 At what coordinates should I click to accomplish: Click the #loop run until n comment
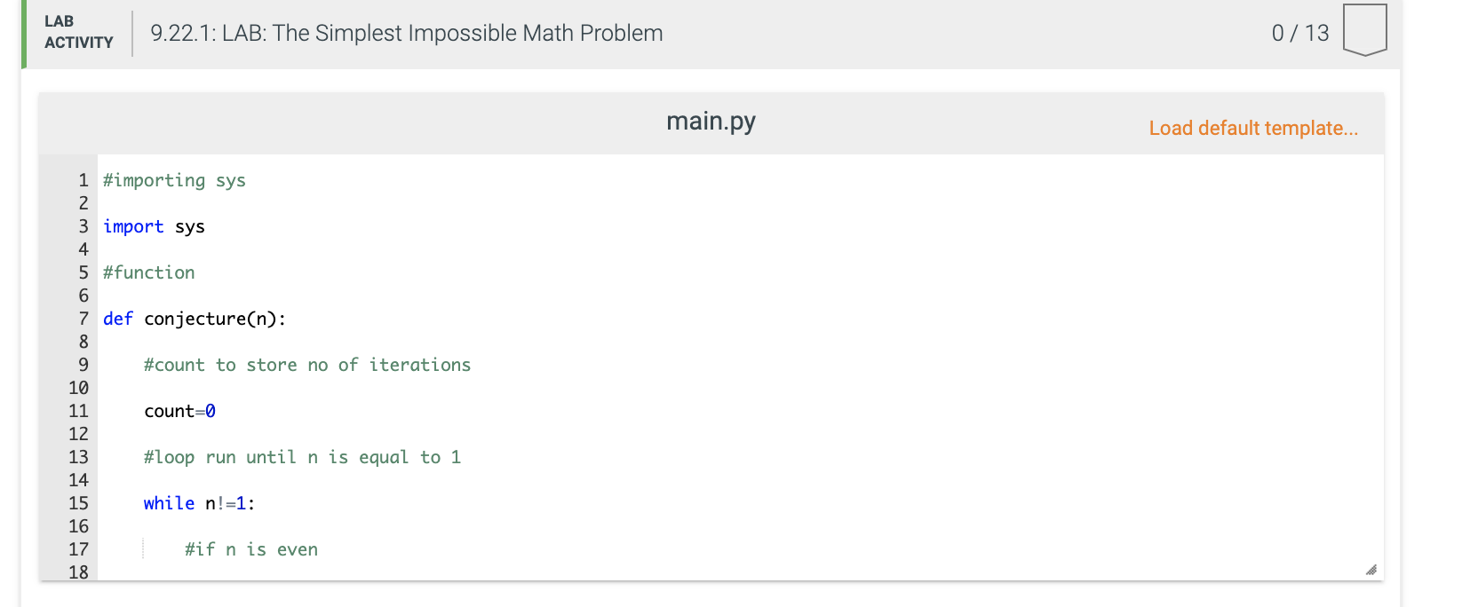pyautogui.click(x=303, y=457)
